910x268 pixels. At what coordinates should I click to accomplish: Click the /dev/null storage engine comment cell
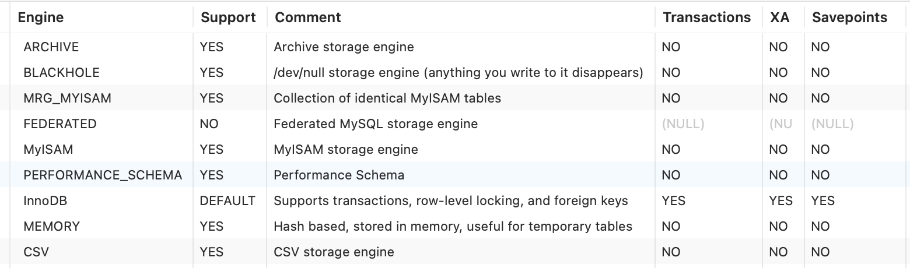point(458,73)
